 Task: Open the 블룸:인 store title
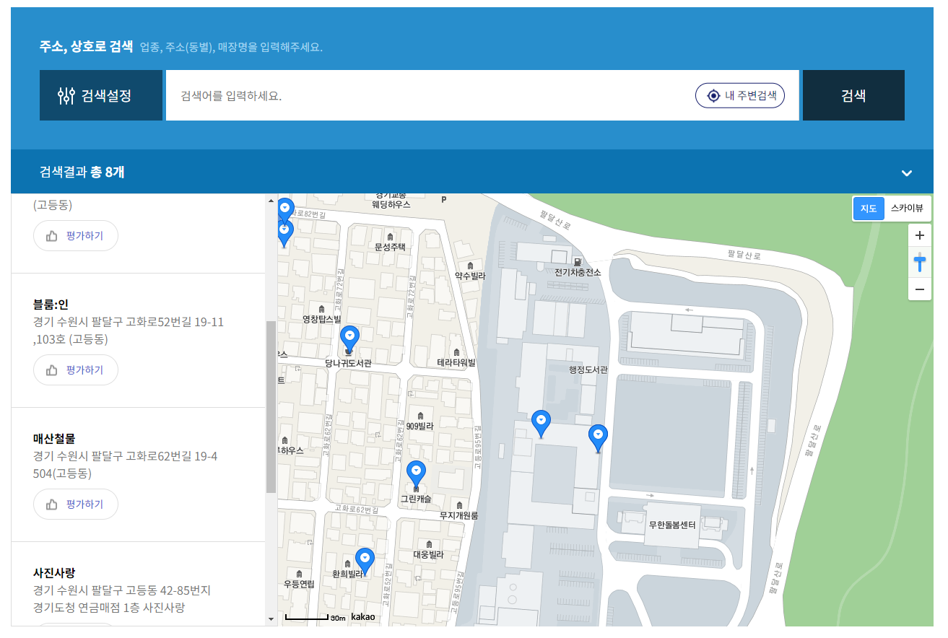[x=51, y=305]
